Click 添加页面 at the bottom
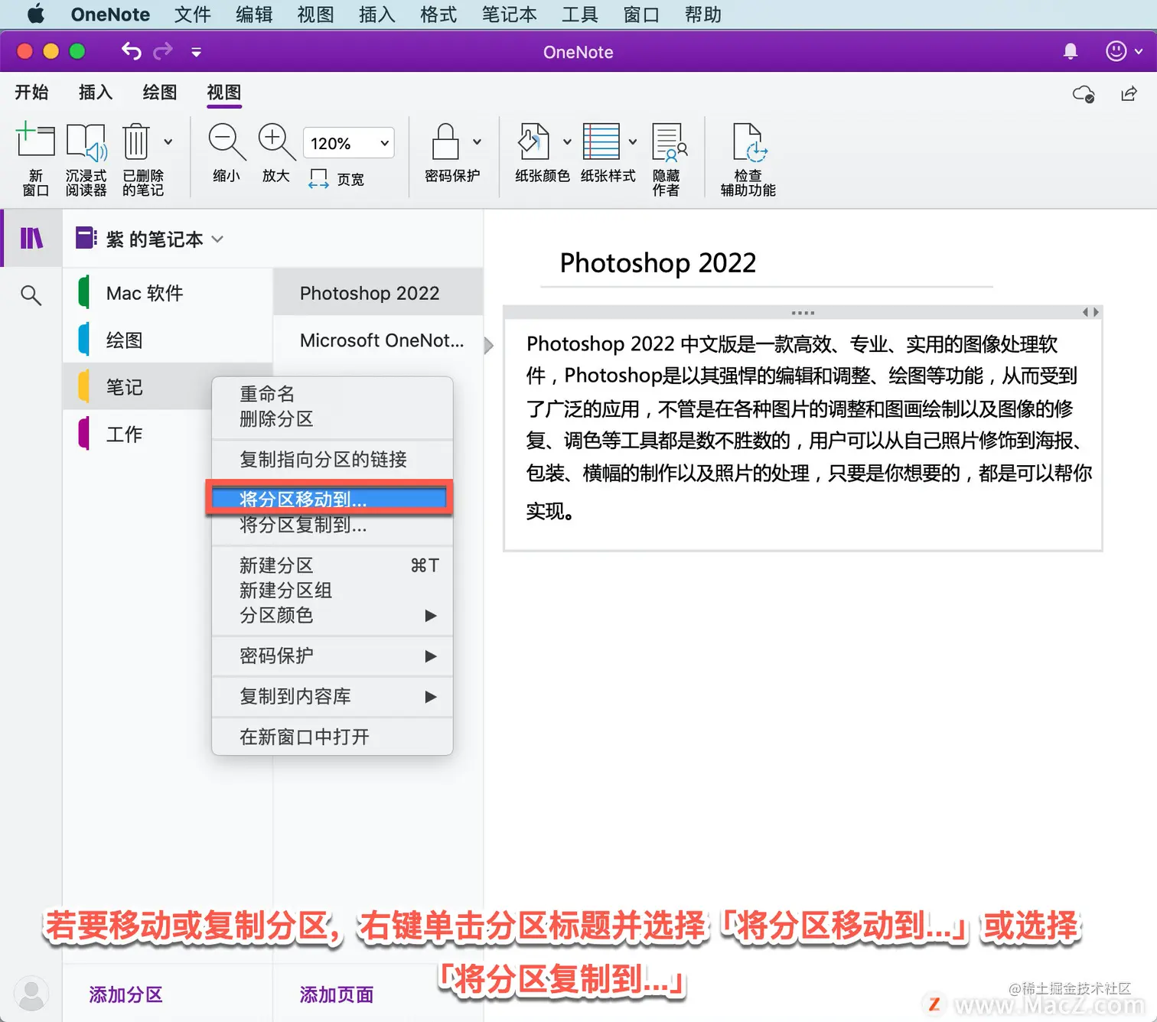 coord(337,994)
